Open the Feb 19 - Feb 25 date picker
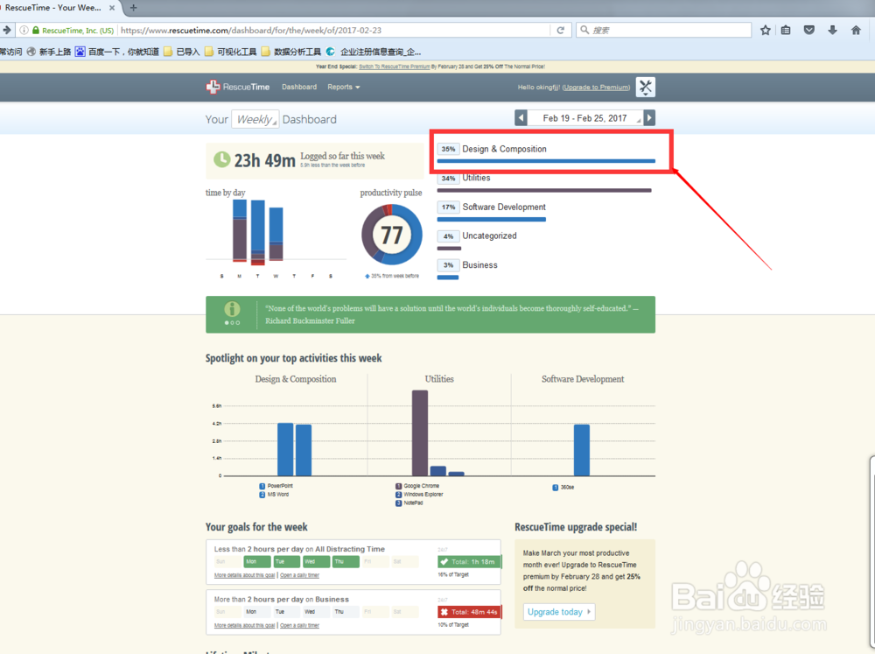Screen dimensions: 875x654 click(x=584, y=118)
